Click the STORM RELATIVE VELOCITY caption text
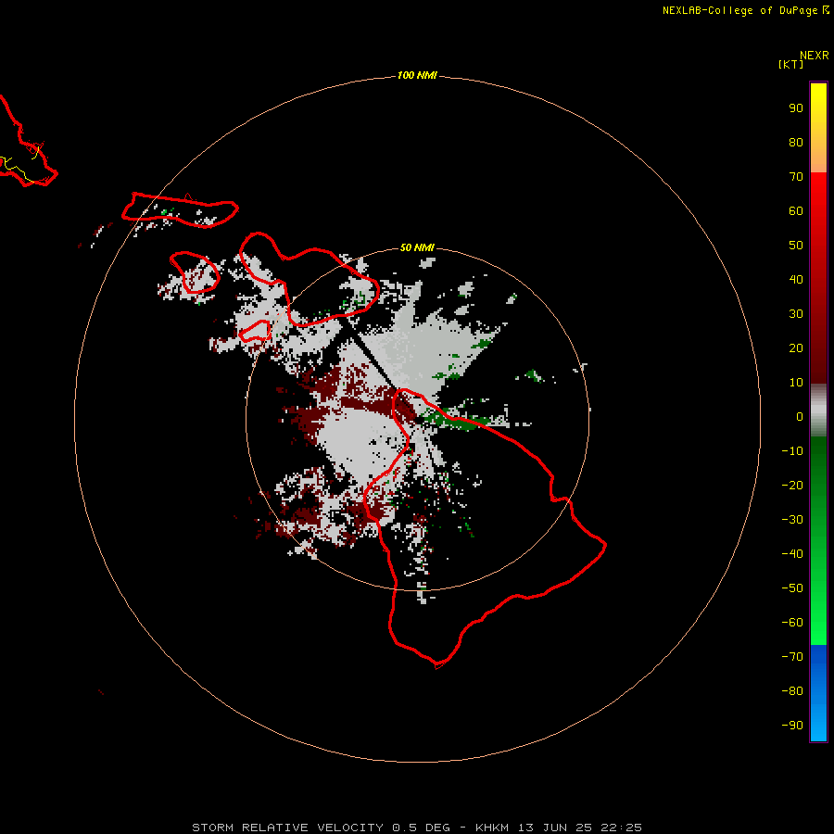Image resolution: width=834 pixels, height=834 pixels. [x=416, y=828]
